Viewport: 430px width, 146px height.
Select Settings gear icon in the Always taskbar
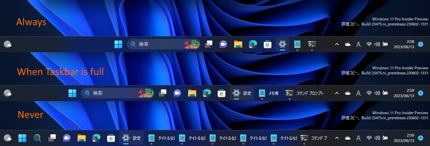283,44
